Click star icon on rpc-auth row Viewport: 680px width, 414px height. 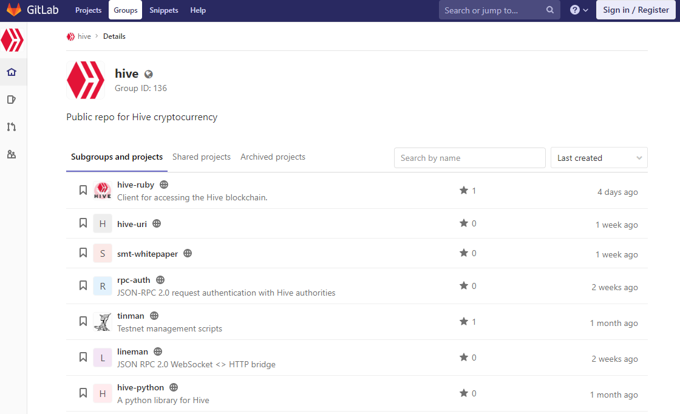tap(464, 286)
